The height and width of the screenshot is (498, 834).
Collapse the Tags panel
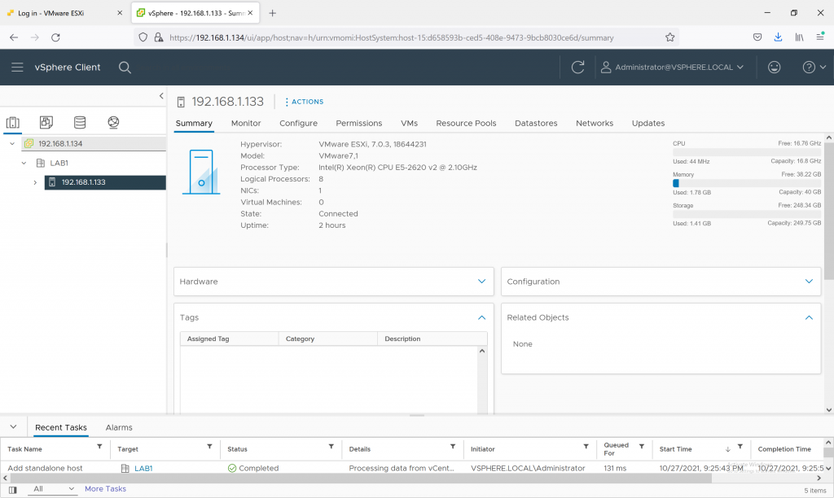481,317
